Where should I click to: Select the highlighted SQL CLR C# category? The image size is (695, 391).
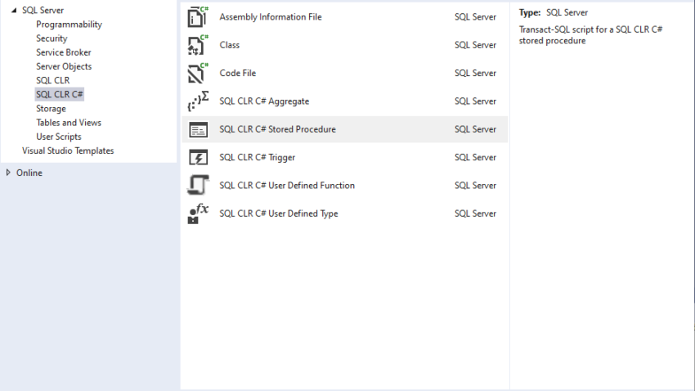coord(60,94)
